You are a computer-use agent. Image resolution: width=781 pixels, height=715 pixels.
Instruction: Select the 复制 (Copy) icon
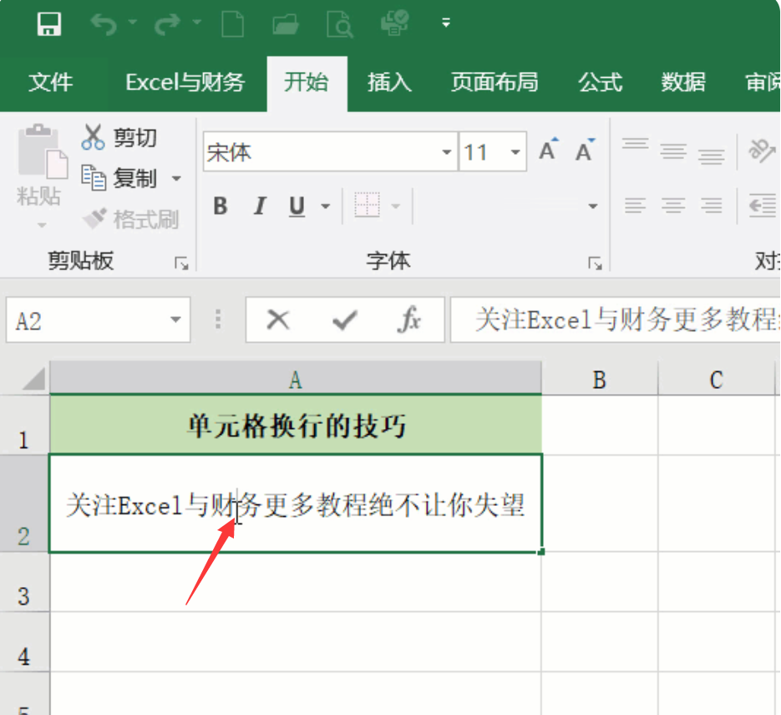pyautogui.click(x=94, y=178)
